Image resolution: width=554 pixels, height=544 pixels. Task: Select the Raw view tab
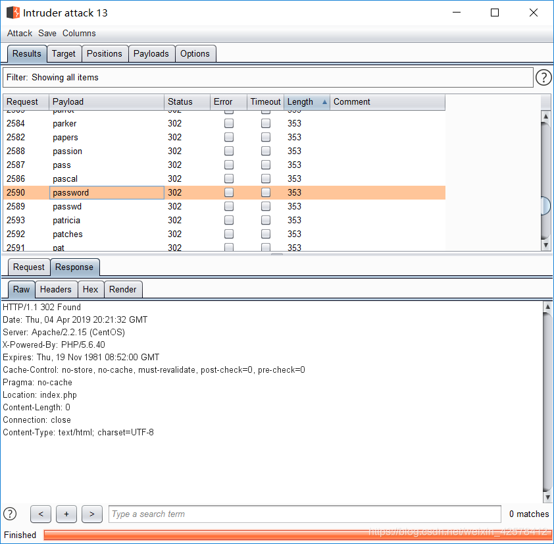[21, 289]
